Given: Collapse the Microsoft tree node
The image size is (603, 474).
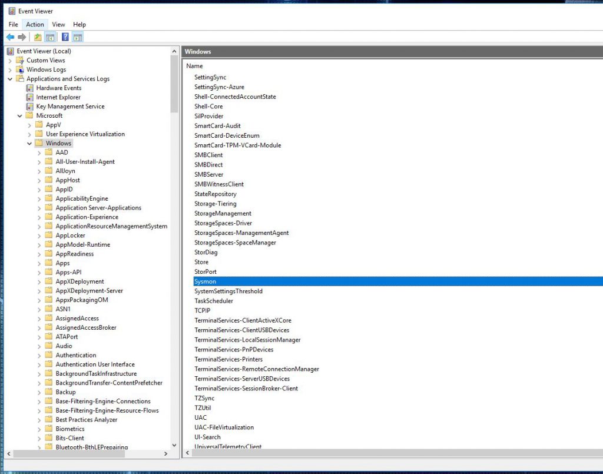Looking at the screenshot, I should pos(20,115).
